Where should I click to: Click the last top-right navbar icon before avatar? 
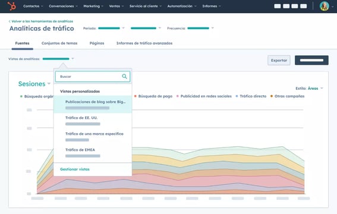[x=303, y=6]
